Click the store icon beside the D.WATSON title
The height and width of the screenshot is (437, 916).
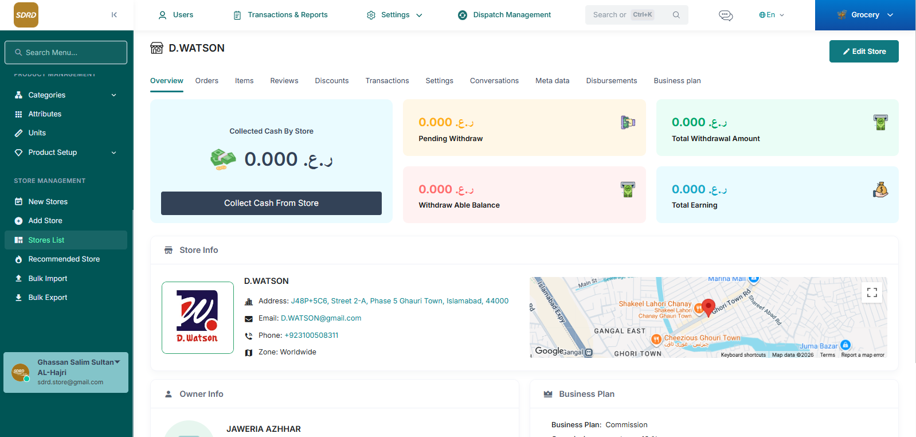coord(156,48)
